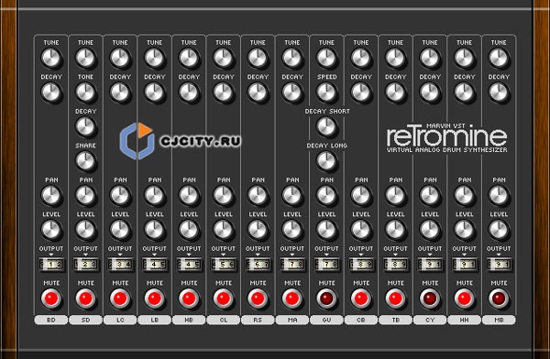Click the CL channel label button
This screenshot has height=359, width=550.
[x=223, y=320]
